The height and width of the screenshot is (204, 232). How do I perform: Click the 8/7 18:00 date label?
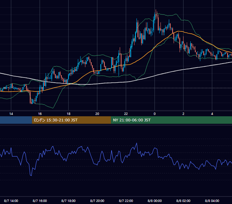(x=69, y=201)
